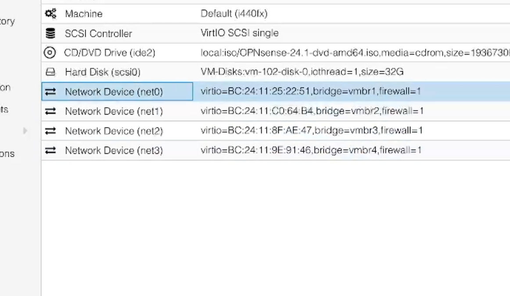
Task: Select the SCSI Controller label
Action: point(98,33)
